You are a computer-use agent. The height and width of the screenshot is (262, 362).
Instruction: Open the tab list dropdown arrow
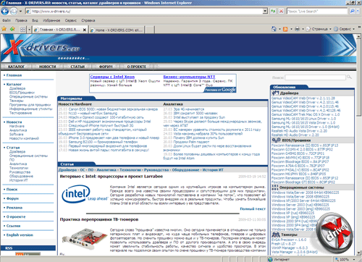coord(30,30)
